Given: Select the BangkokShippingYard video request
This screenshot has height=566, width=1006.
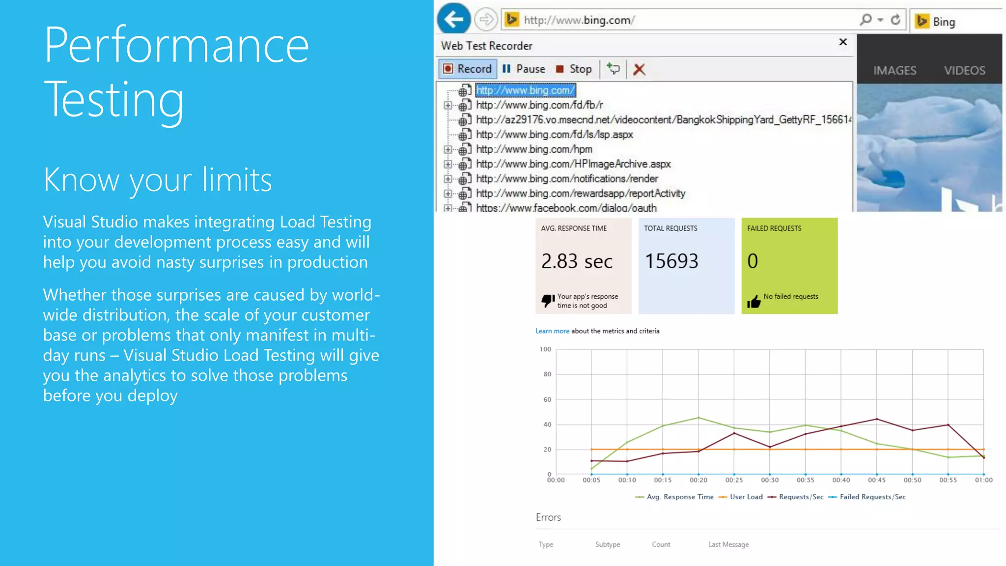Looking at the screenshot, I should point(663,120).
